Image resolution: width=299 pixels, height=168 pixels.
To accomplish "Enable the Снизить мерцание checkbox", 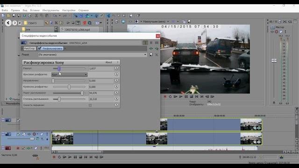I will [90, 105].
